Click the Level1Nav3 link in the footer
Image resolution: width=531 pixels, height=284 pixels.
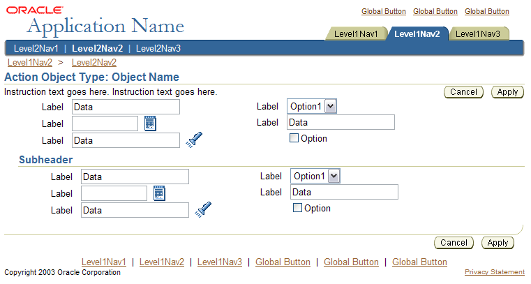click(x=220, y=262)
